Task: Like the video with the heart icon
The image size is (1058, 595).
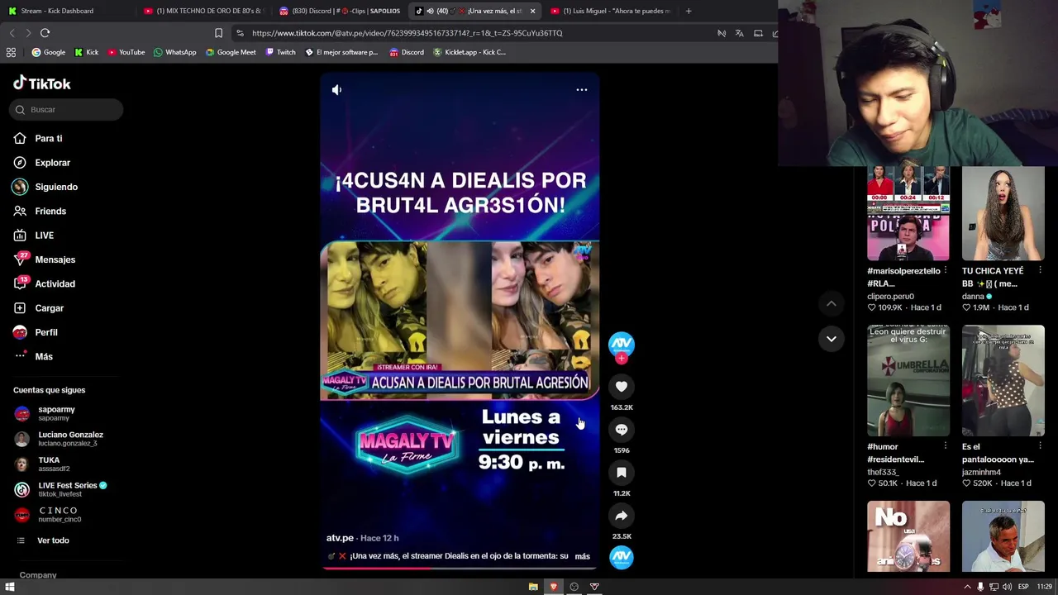Action: tap(622, 386)
